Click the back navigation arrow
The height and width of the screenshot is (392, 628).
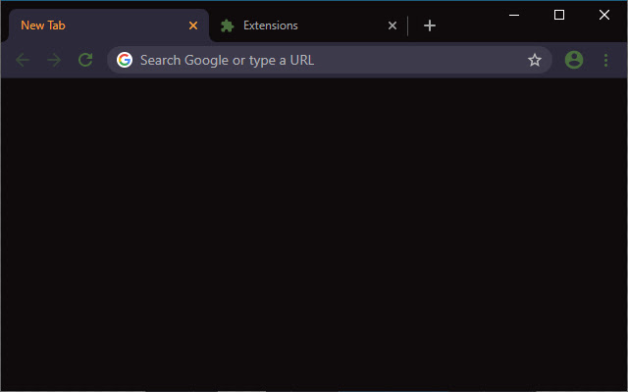(x=23, y=61)
